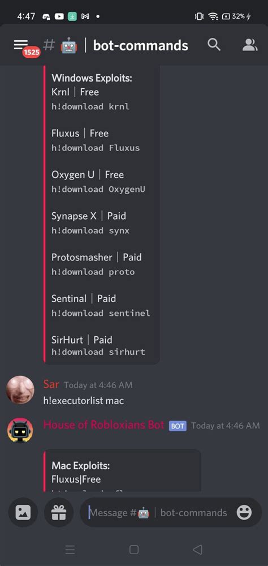The height and width of the screenshot is (566, 268).
Task: Tap the Android back navigation triangle
Action: click(x=197, y=550)
